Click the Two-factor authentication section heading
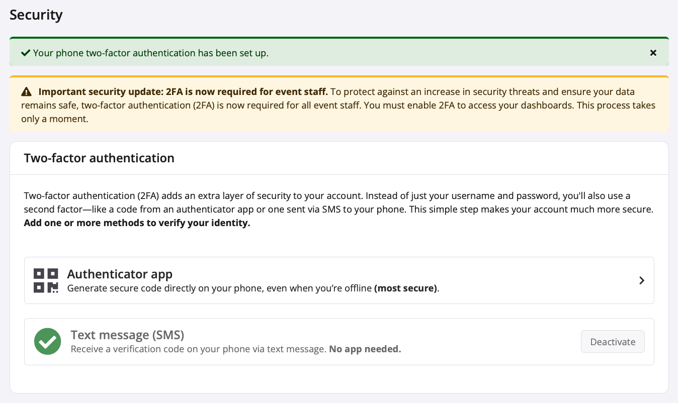 click(x=99, y=158)
